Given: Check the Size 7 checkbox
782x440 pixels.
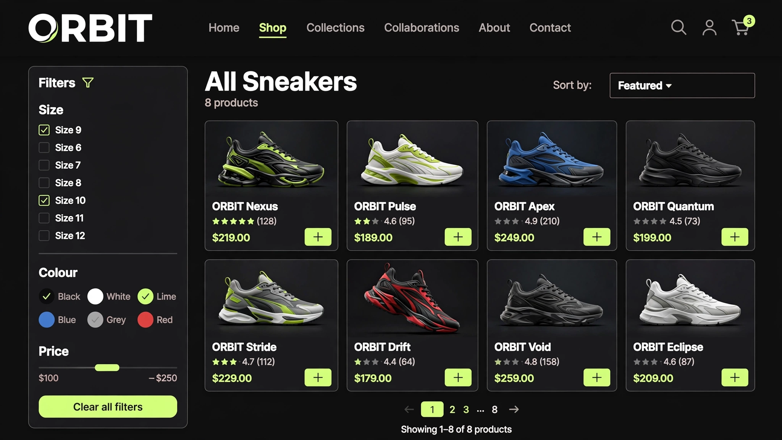Looking at the screenshot, I should [x=44, y=165].
